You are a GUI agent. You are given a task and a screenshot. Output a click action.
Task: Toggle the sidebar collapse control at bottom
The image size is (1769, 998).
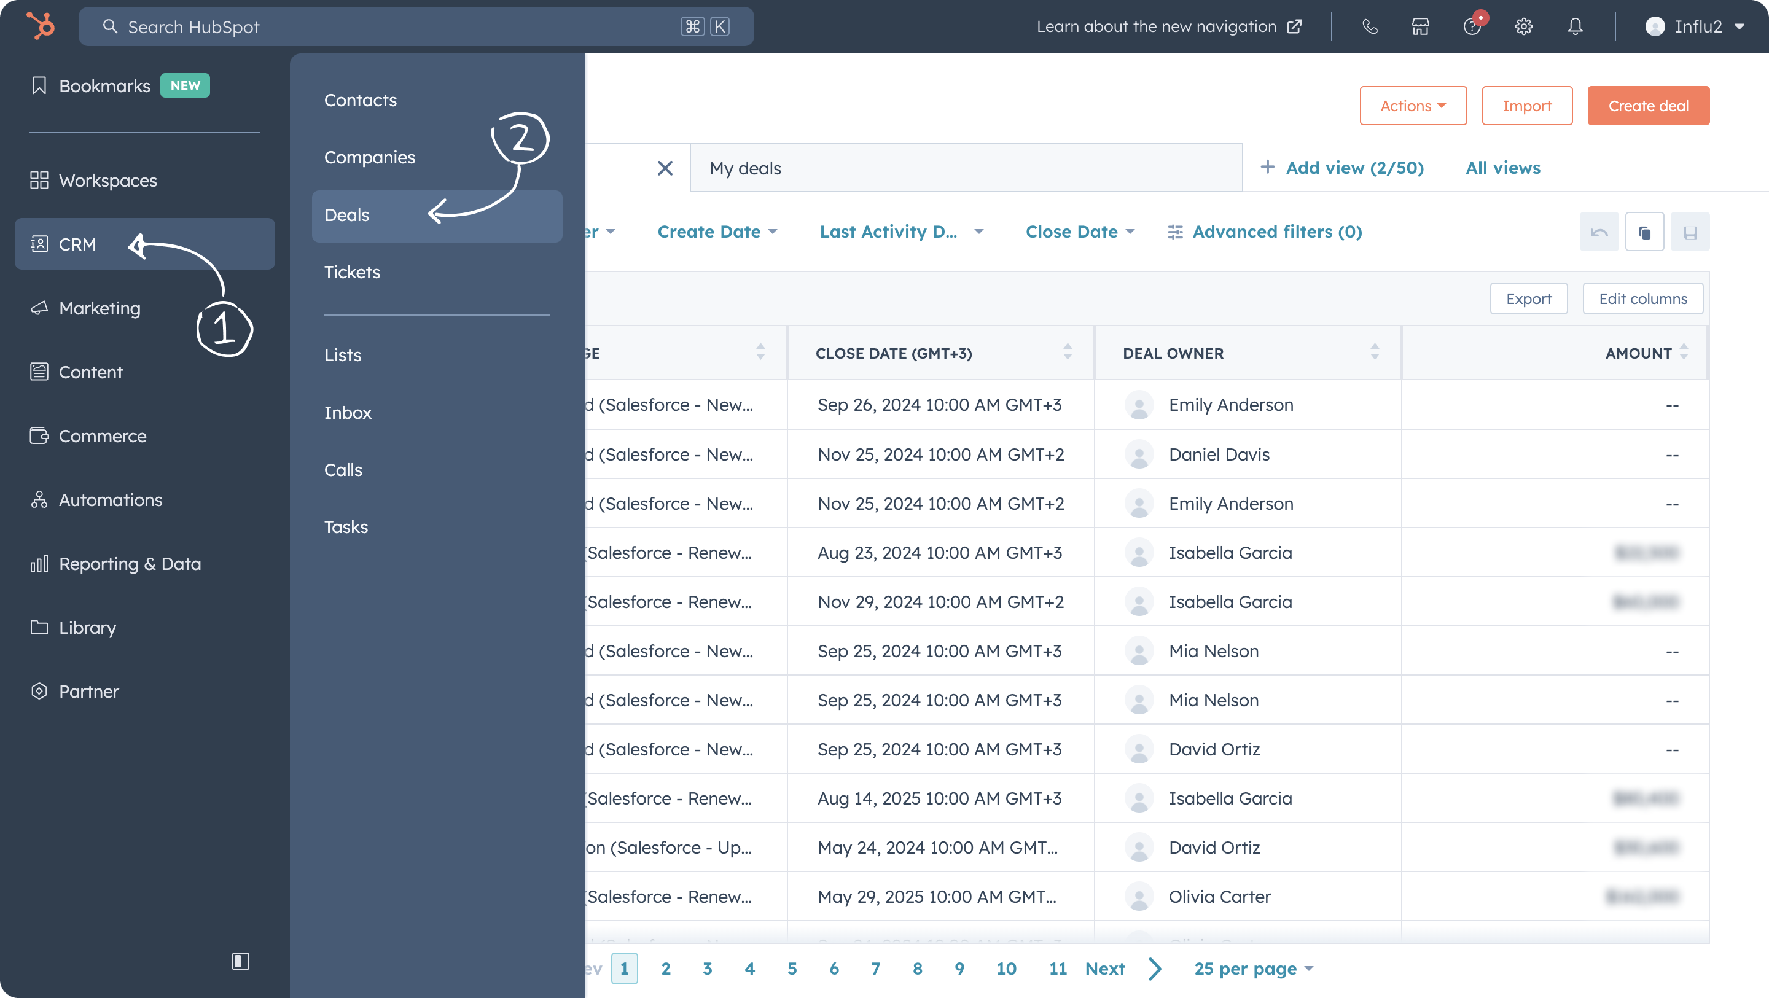point(241,962)
